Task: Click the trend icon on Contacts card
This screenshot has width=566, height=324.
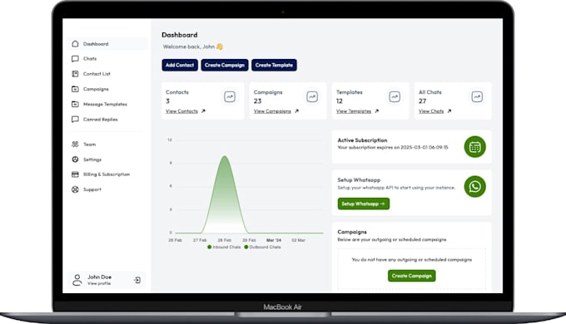Action: [x=230, y=96]
